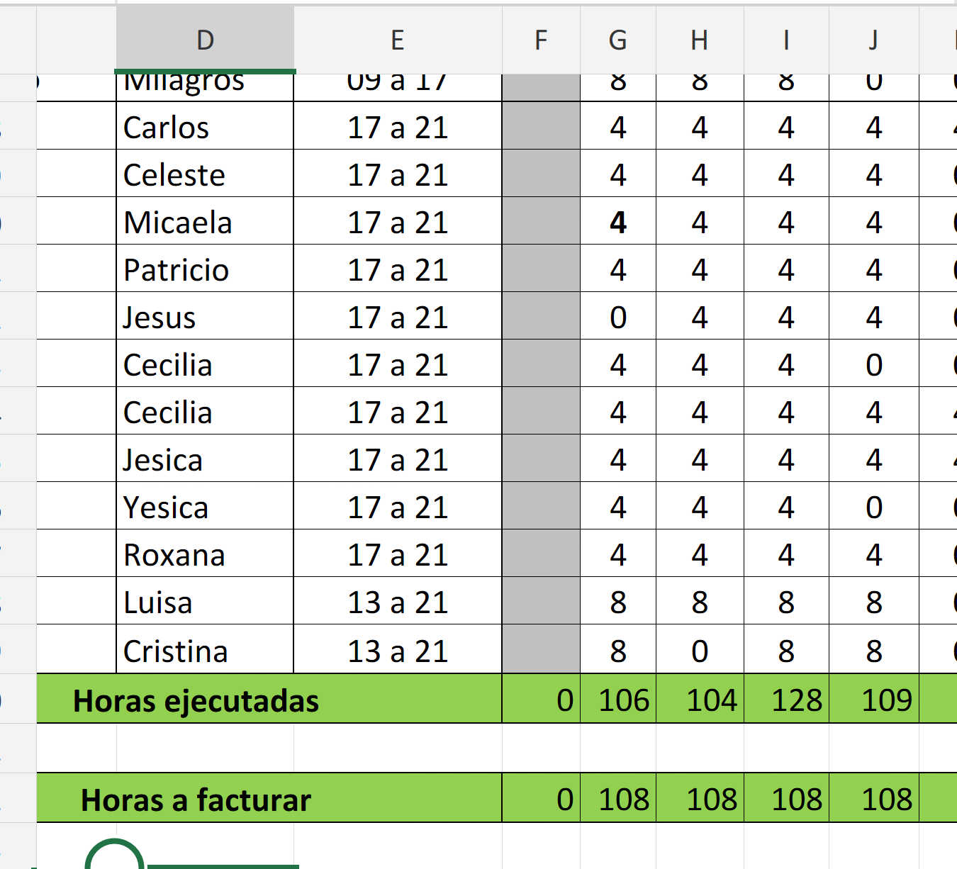Viewport: 957px width, 869px height.
Task: Click the Cristina name cell
Action: [x=204, y=651]
